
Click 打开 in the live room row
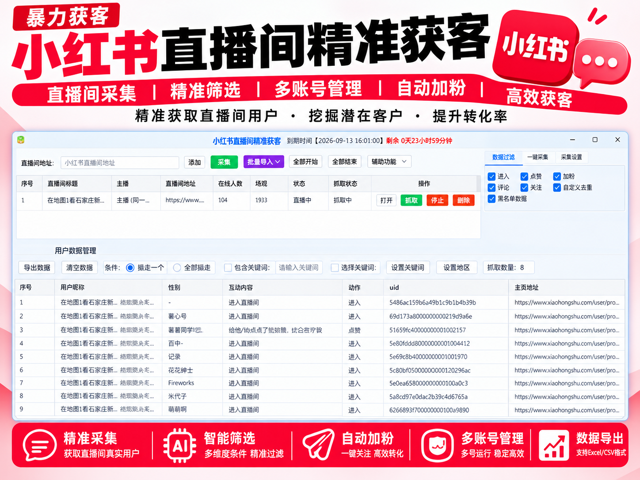pyautogui.click(x=386, y=200)
